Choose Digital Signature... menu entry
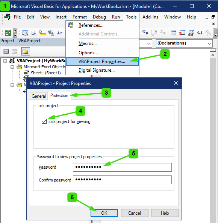 click(x=102, y=70)
